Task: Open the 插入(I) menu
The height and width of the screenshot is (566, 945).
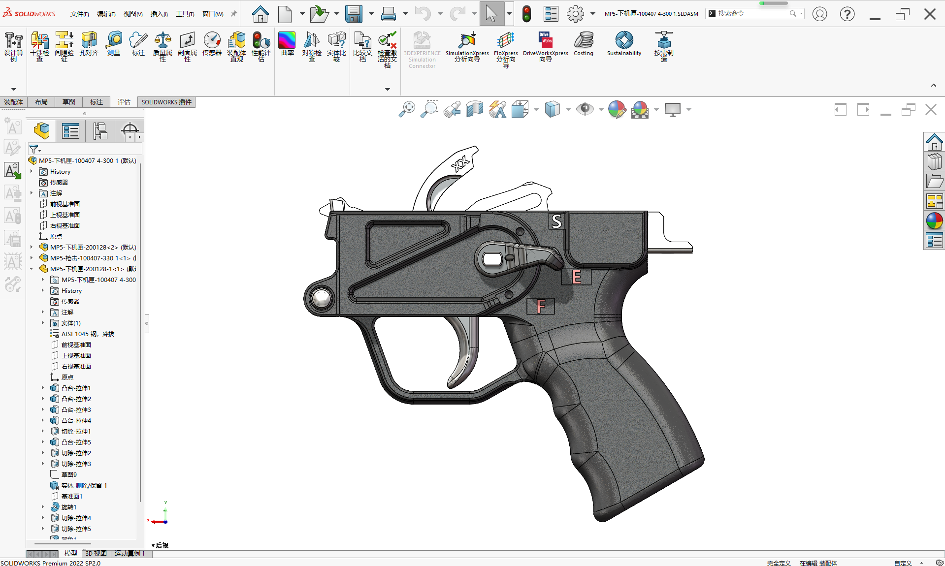Action: coord(159,14)
